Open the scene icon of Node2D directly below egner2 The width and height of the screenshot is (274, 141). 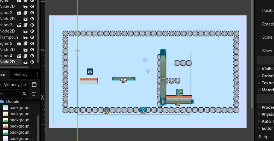[25, 19]
